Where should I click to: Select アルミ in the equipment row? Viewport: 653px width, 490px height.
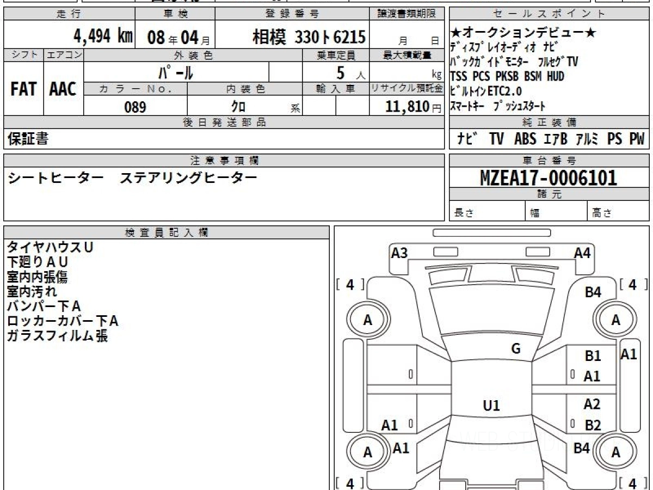(586, 139)
